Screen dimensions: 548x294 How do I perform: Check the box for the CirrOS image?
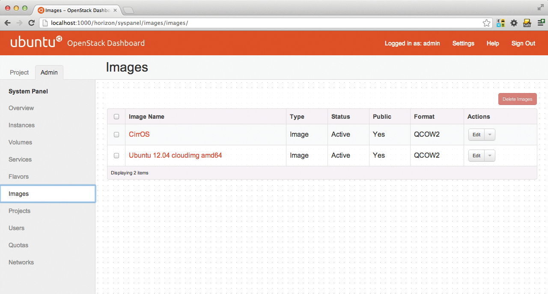click(x=116, y=135)
